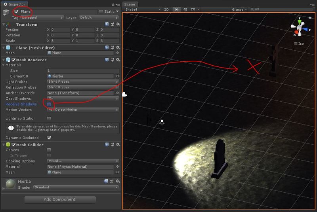Open the Gizmos dropdown

(x=239, y=9)
